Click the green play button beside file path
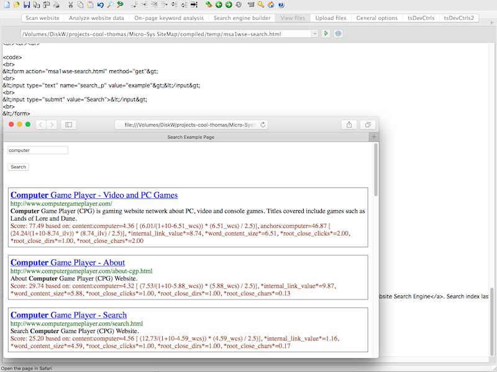Screen dimensions: 497x372 tap(326, 33)
